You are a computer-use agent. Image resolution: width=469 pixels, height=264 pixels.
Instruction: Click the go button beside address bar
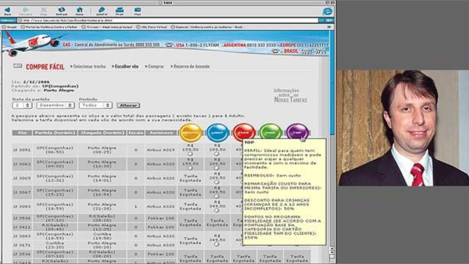(327, 20)
